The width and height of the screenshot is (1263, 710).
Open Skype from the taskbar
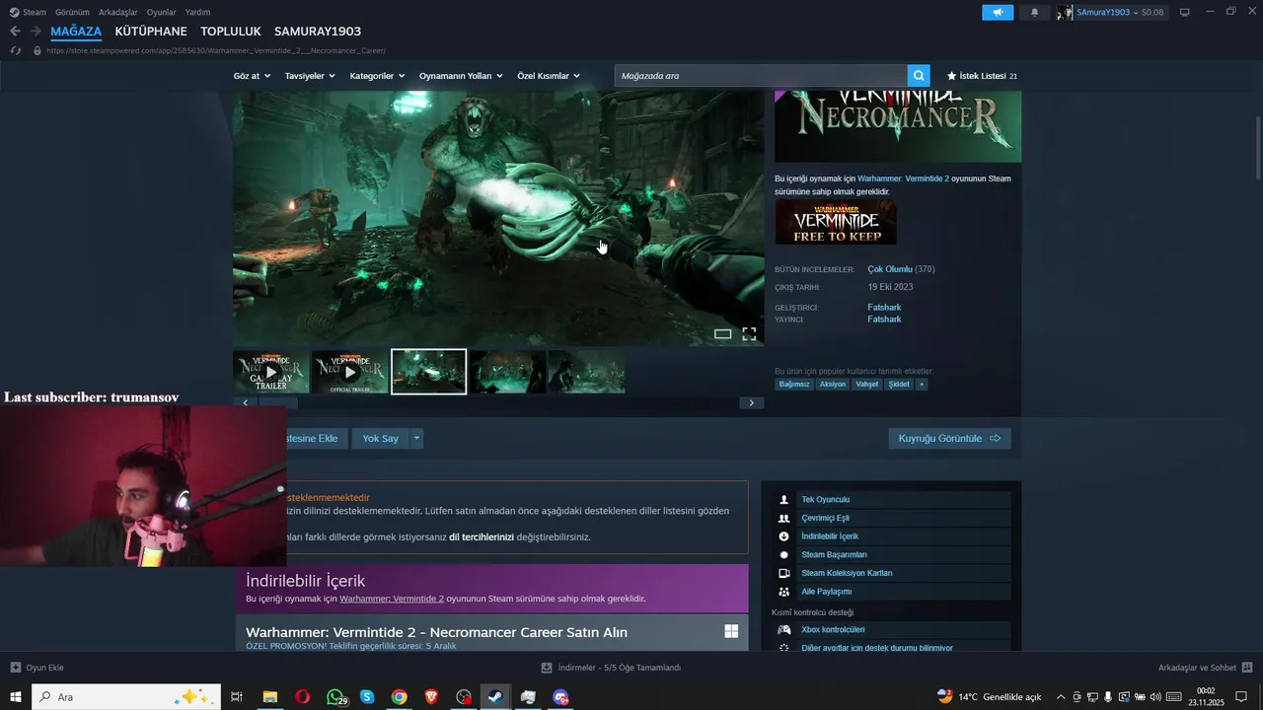(367, 697)
